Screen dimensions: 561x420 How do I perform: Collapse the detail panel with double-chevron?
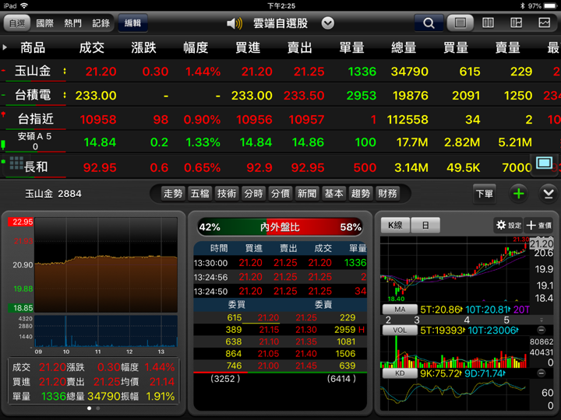(549, 194)
